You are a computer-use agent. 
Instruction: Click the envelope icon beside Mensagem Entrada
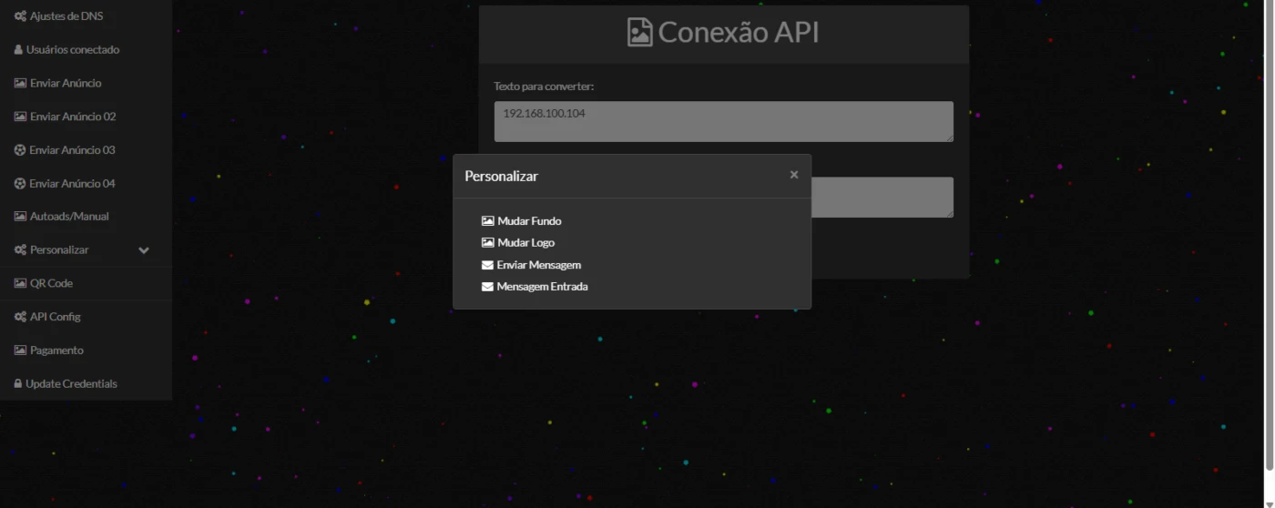click(x=487, y=287)
